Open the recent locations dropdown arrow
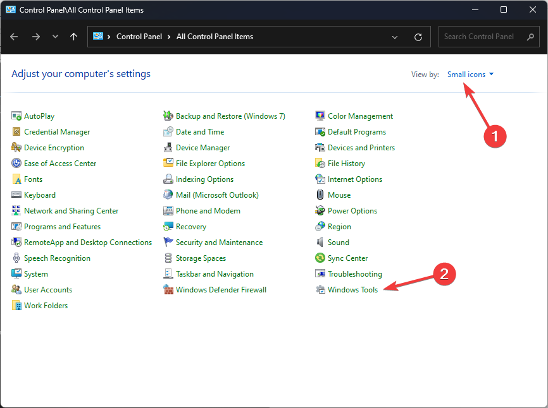The width and height of the screenshot is (548, 408). coord(55,36)
